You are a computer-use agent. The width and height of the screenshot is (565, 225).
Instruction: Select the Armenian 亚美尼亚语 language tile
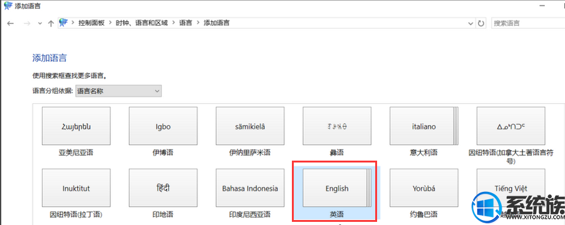[x=76, y=126]
